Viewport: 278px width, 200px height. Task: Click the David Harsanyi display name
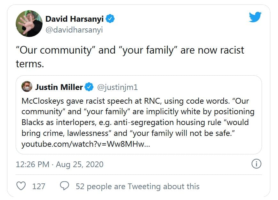pos(75,19)
